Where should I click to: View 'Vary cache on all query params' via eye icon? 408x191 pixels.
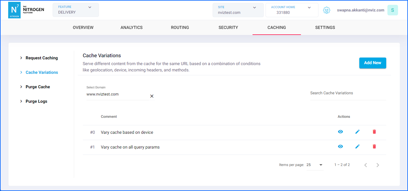[340, 147]
